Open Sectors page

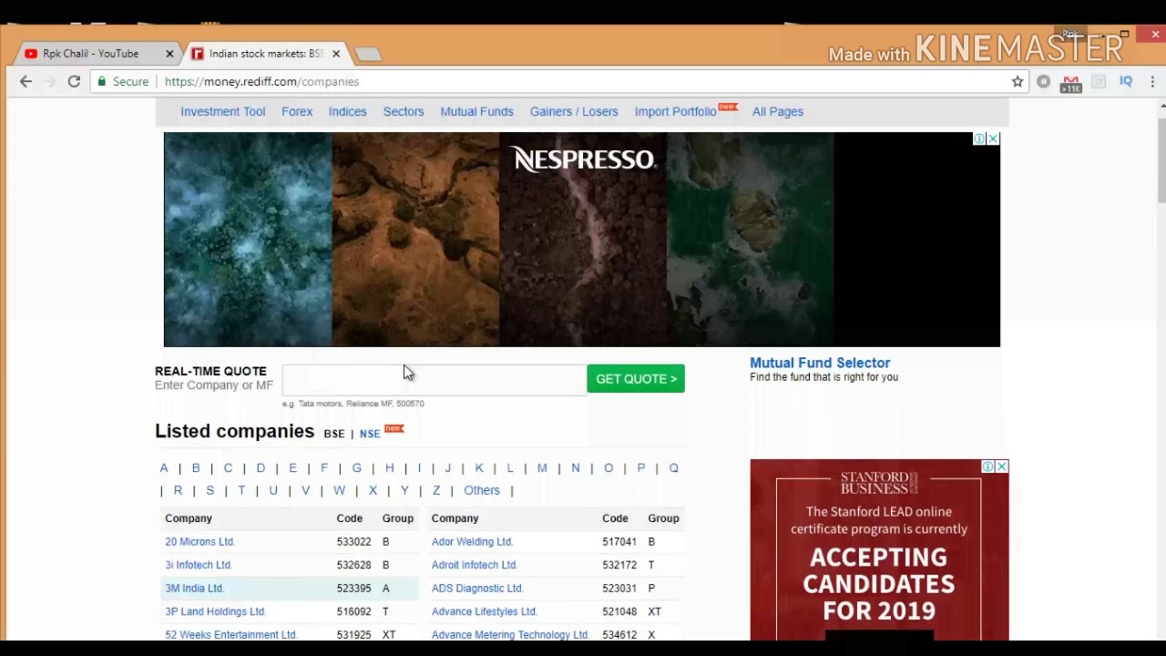click(x=404, y=111)
